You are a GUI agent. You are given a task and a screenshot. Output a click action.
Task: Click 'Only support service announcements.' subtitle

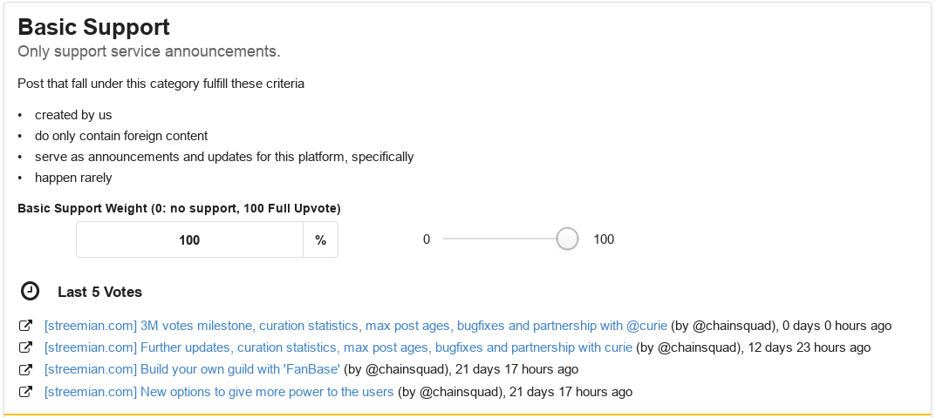click(149, 52)
